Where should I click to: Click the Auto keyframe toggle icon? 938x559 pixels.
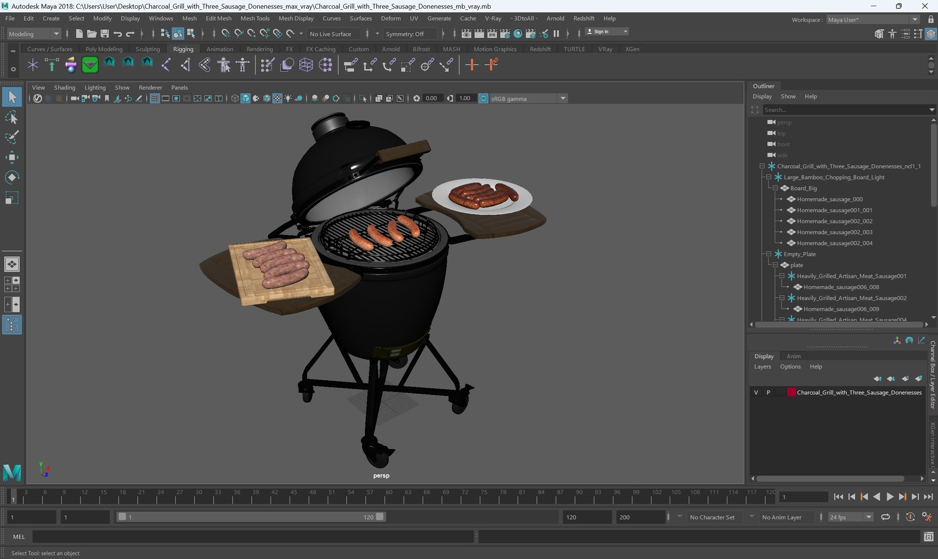point(910,517)
